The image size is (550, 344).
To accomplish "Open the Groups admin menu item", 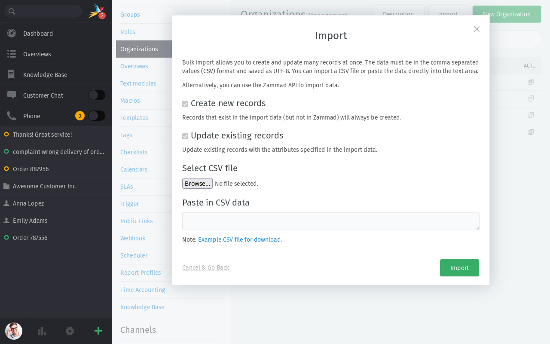I will pyautogui.click(x=130, y=15).
